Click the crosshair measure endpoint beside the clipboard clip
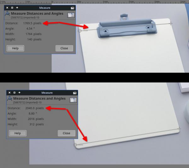 [171, 23]
